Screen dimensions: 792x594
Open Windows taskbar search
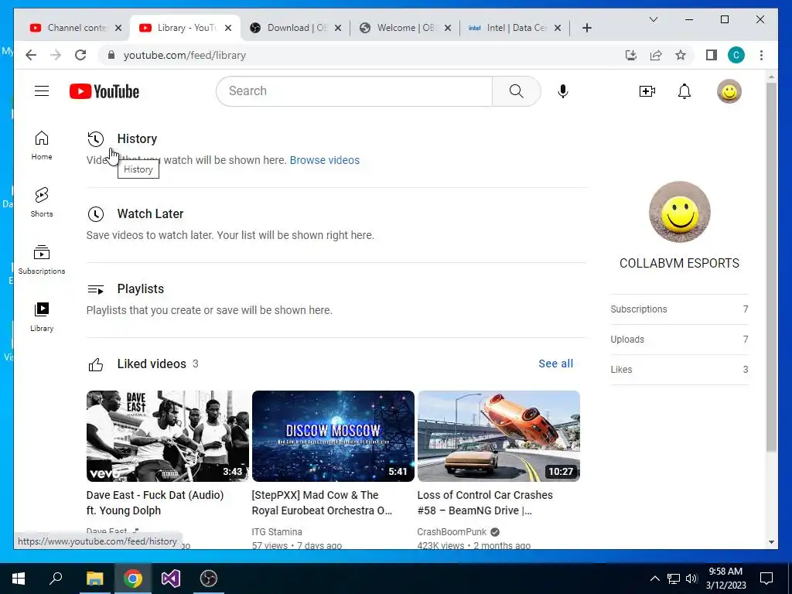(56, 579)
